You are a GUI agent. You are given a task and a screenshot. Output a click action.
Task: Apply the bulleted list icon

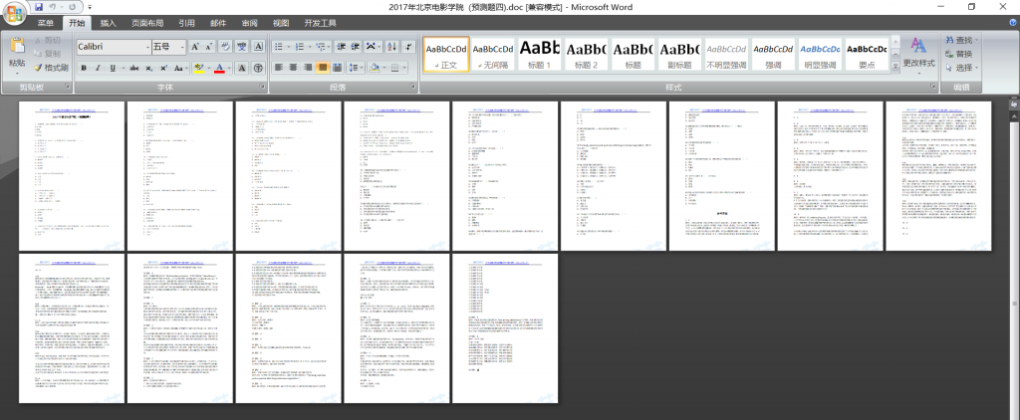(279, 46)
